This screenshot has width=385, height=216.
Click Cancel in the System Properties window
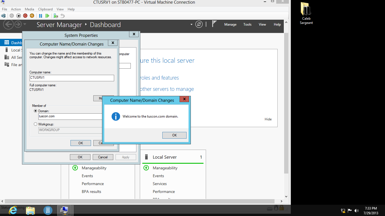point(103,157)
